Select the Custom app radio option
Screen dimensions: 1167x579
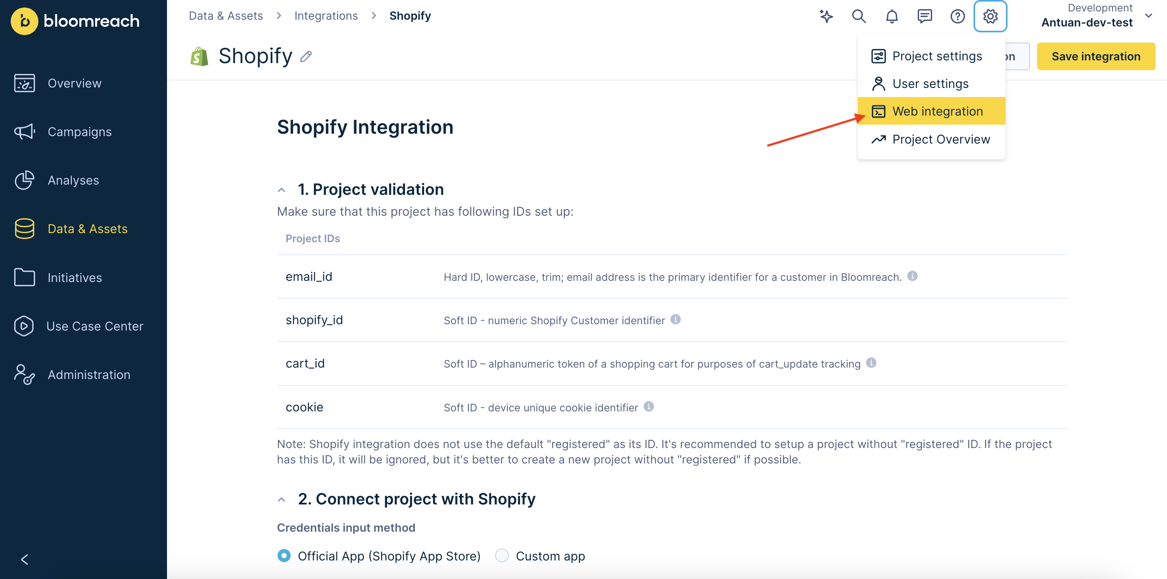pos(501,555)
